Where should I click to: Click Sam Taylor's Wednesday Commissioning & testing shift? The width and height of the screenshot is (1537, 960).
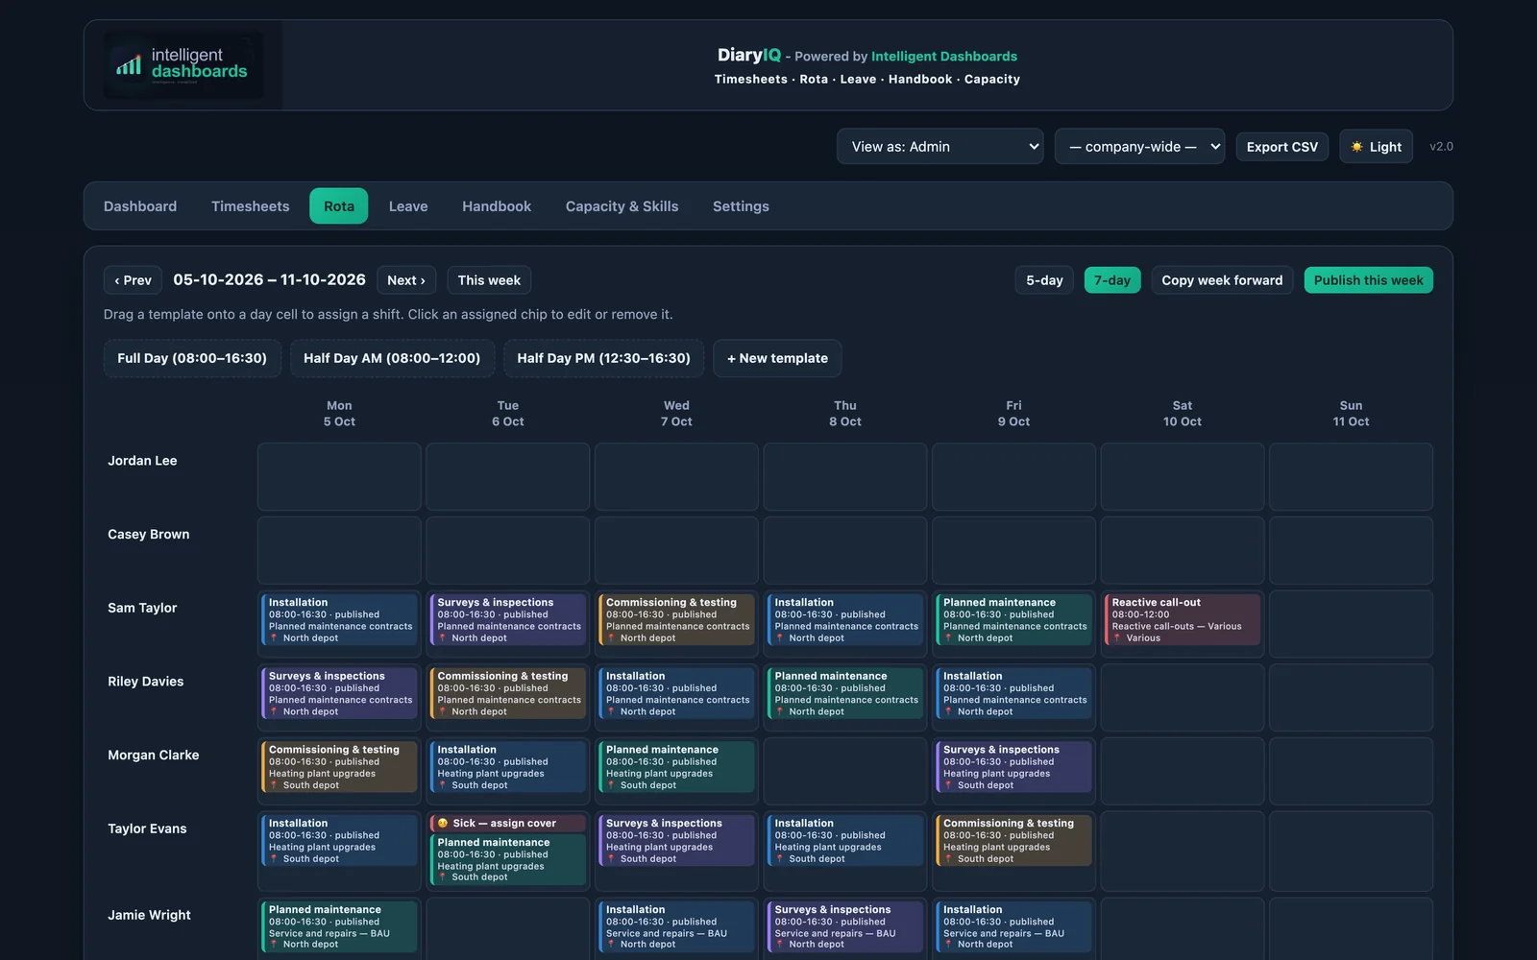click(x=676, y=619)
